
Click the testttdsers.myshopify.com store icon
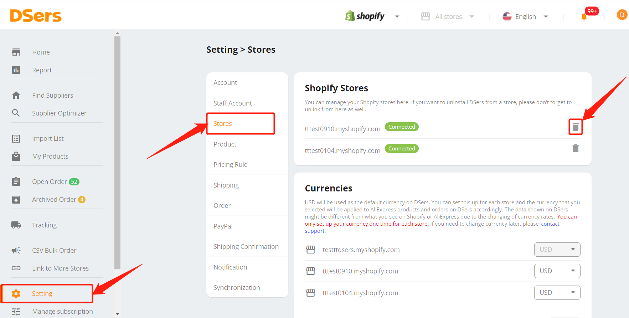click(x=311, y=250)
